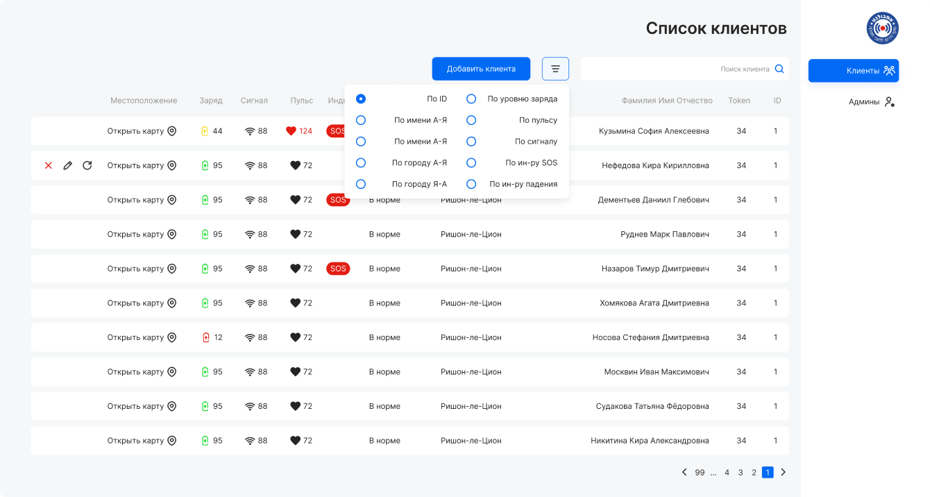Click the red low battery icon
The width and height of the screenshot is (930, 497).
tap(205, 337)
